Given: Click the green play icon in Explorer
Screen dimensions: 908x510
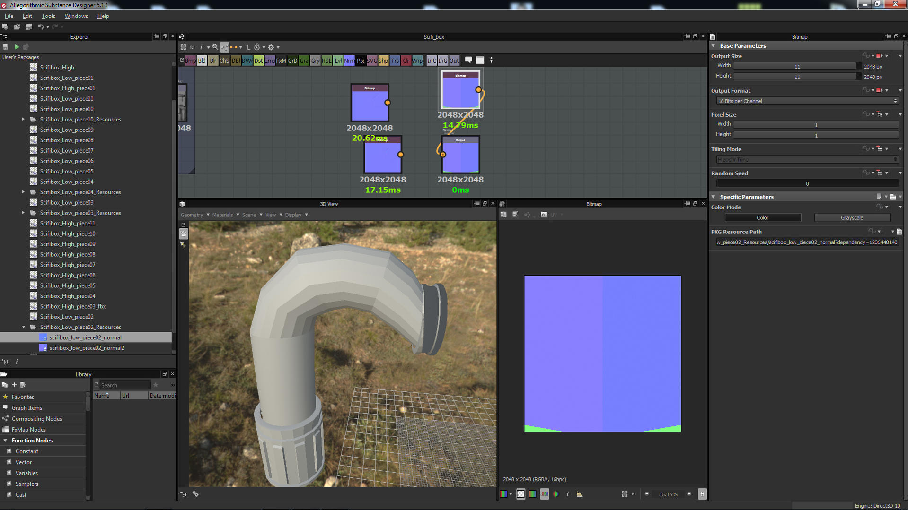Looking at the screenshot, I should coord(17,47).
